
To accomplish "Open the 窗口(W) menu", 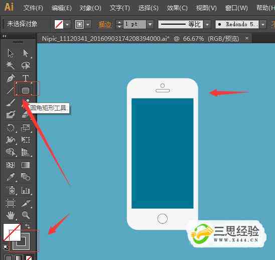I will (236, 8).
